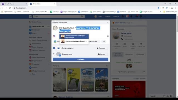Switch to the Публикации tab
This screenshot has width=178, height=100.
pyautogui.click(x=140, y=54)
